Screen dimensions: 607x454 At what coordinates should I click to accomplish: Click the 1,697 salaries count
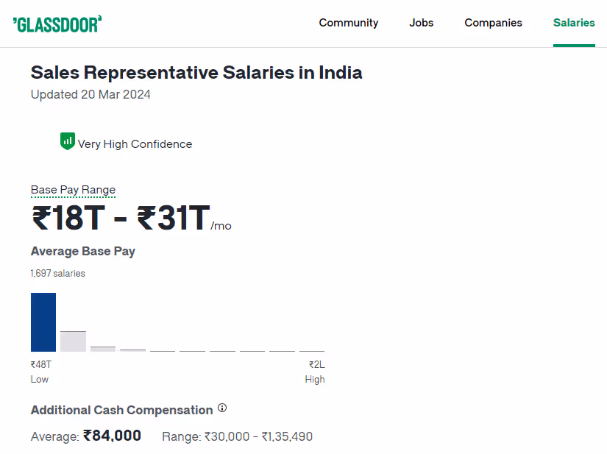click(x=57, y=273)
